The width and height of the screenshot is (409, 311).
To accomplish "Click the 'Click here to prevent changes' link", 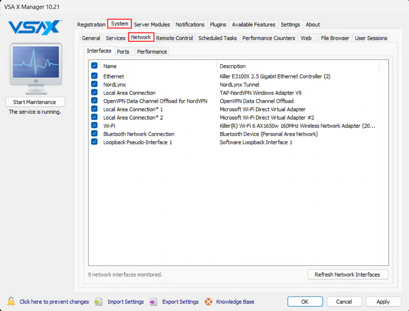I will coord(54,302).
